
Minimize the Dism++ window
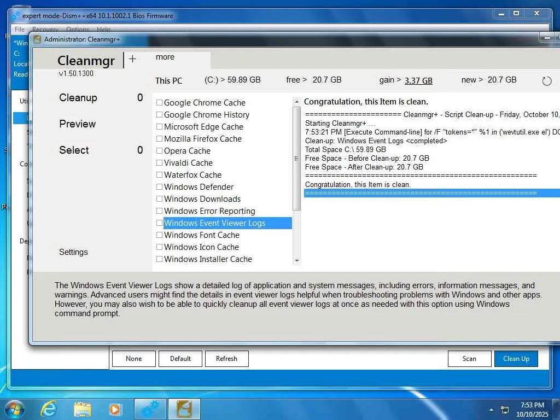501,14
